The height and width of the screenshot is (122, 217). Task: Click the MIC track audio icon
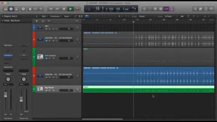[x=40, y=28]
